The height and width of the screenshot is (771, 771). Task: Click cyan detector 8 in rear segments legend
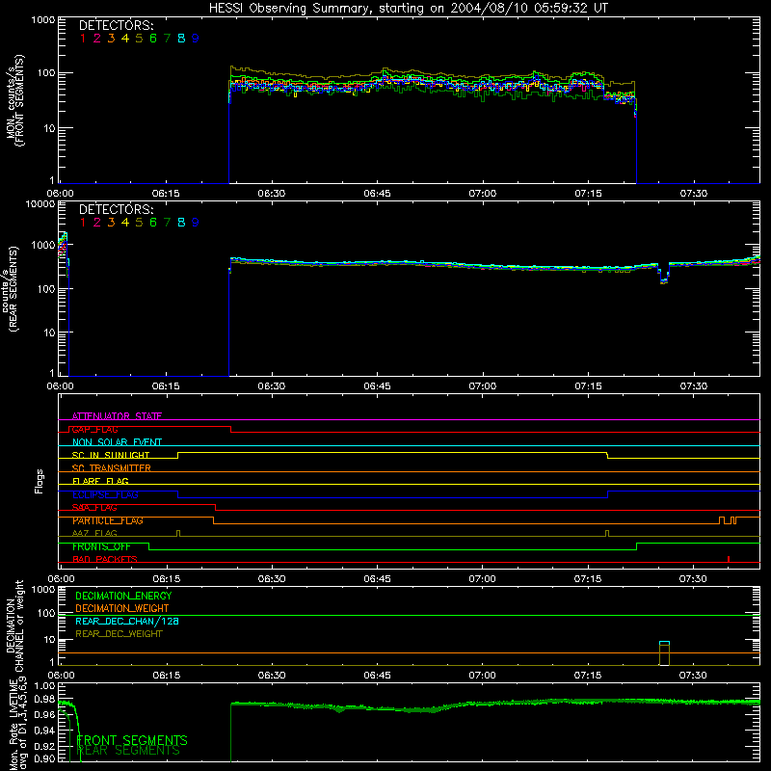(181, 223)
